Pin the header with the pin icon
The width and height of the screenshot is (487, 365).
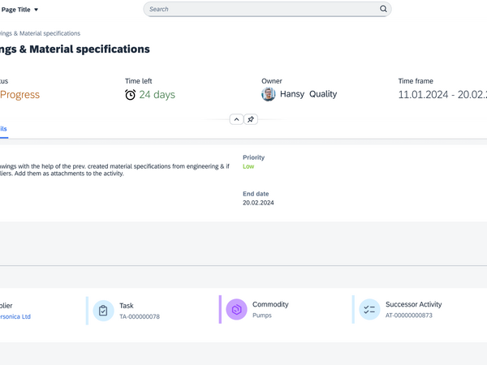tap(251, 119)
